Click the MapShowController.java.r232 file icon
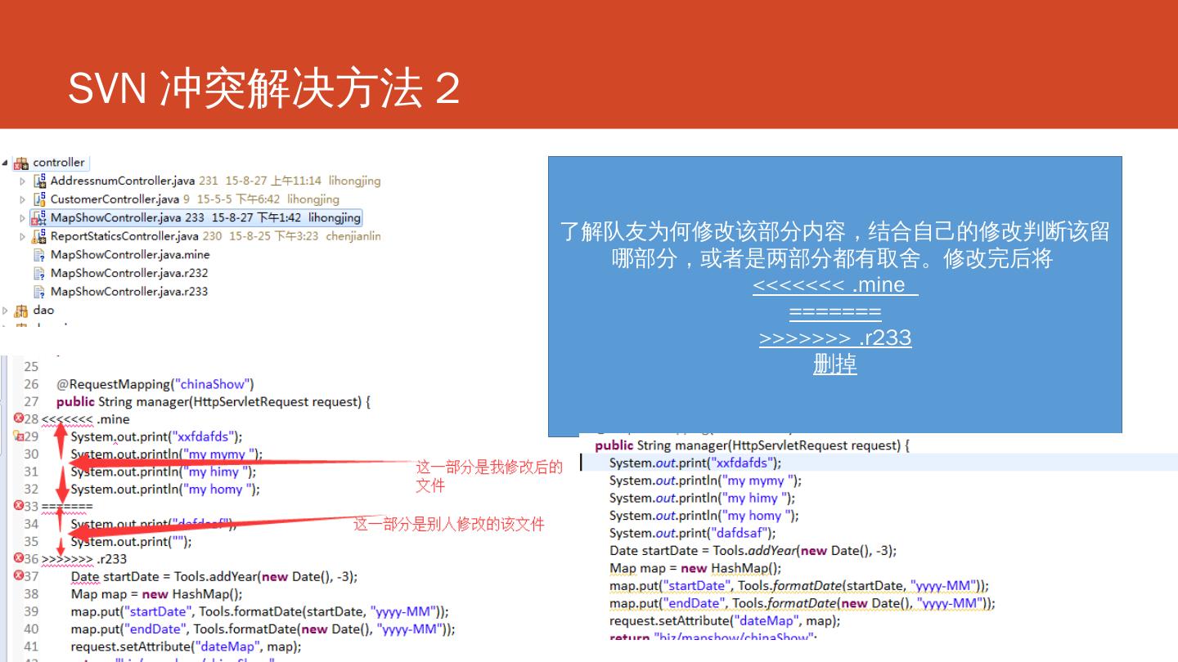This screenshot has width=1178, height=662. point(39,273)
